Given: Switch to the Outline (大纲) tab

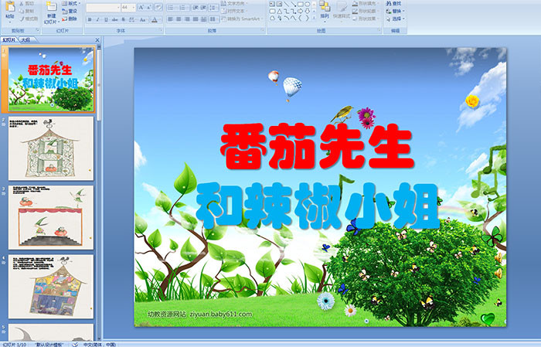Looking at the screenshot, I should tap(26, 39).
